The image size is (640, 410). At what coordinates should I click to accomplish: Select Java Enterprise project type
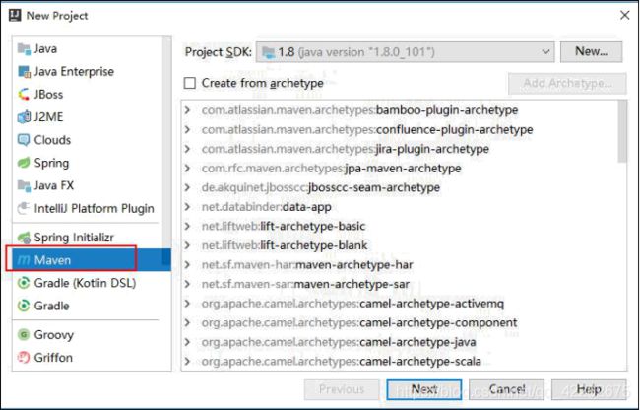[x=87, y=72]
